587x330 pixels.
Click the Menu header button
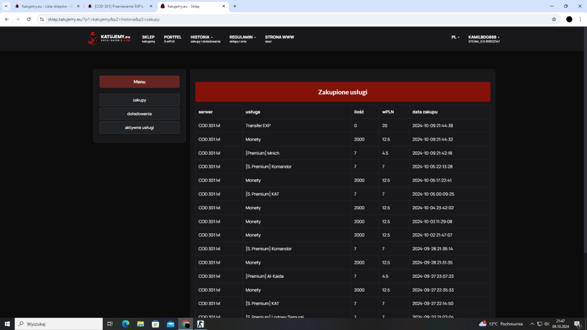[139, 82]
